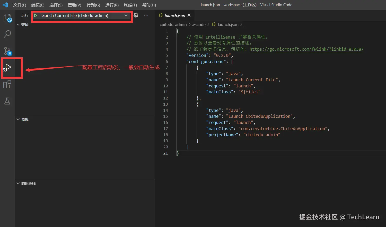386x227 pixels.
Task: Collapse the 调用堆栈 section
Action: [26, 184]
